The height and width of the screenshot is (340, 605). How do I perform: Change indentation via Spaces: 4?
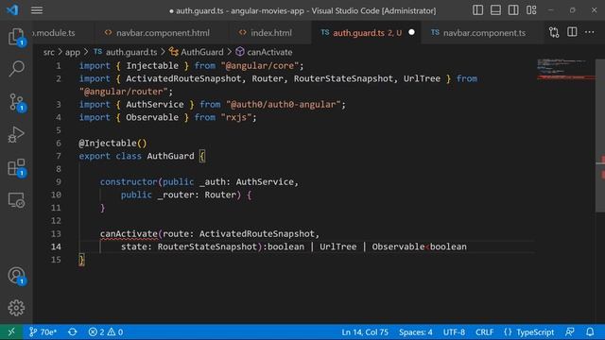[416, 331]
